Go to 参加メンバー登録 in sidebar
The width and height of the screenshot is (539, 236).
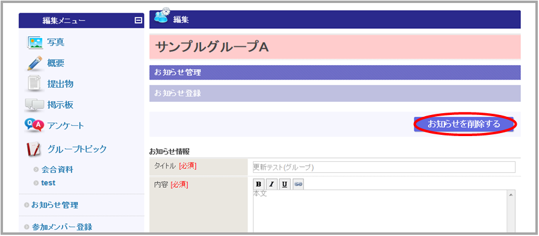[62, 227]
